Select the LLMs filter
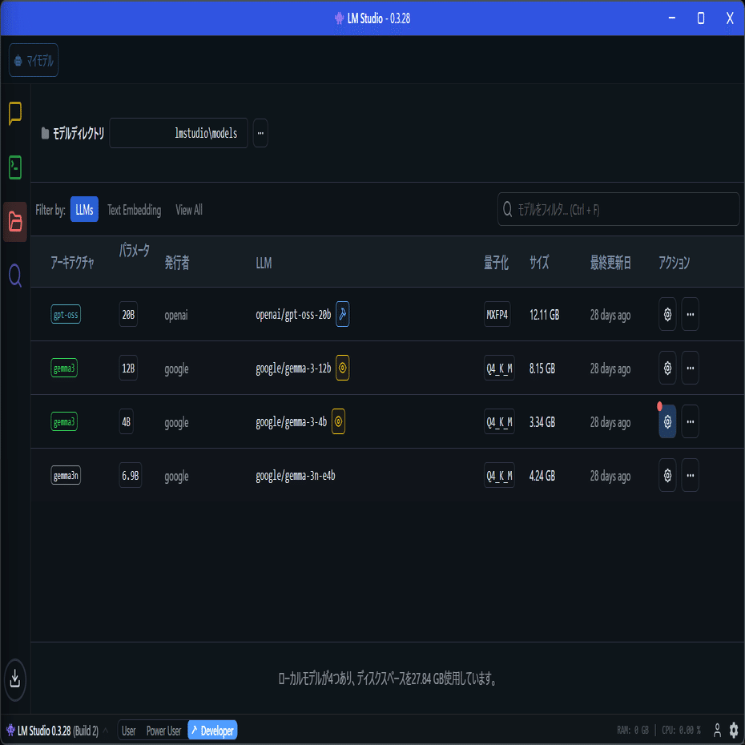745x745 pixels. (x=84, y=210)
